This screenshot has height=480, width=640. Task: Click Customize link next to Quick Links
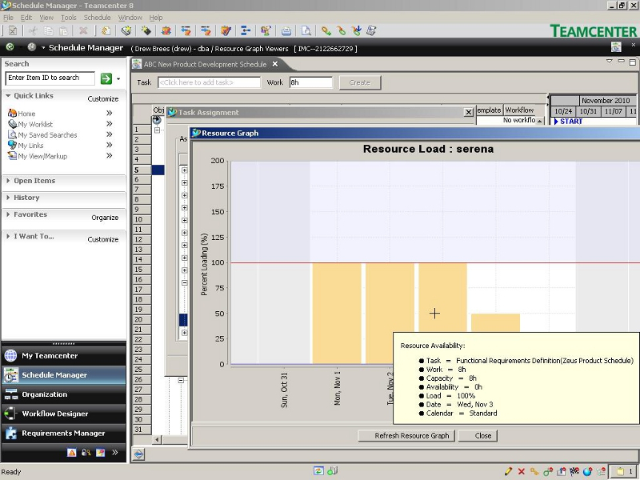pos(103,98)
